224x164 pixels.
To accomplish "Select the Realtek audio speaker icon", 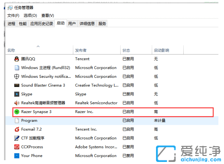I will click(16, 103).
